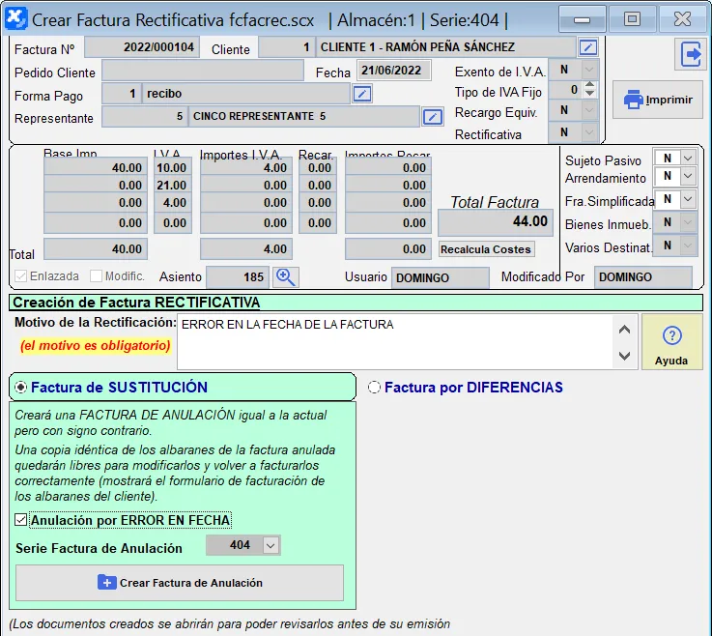Click the I.V.A. rate cell 10.00
Viewport: 712px width, 636px height.
coord(173,167)
